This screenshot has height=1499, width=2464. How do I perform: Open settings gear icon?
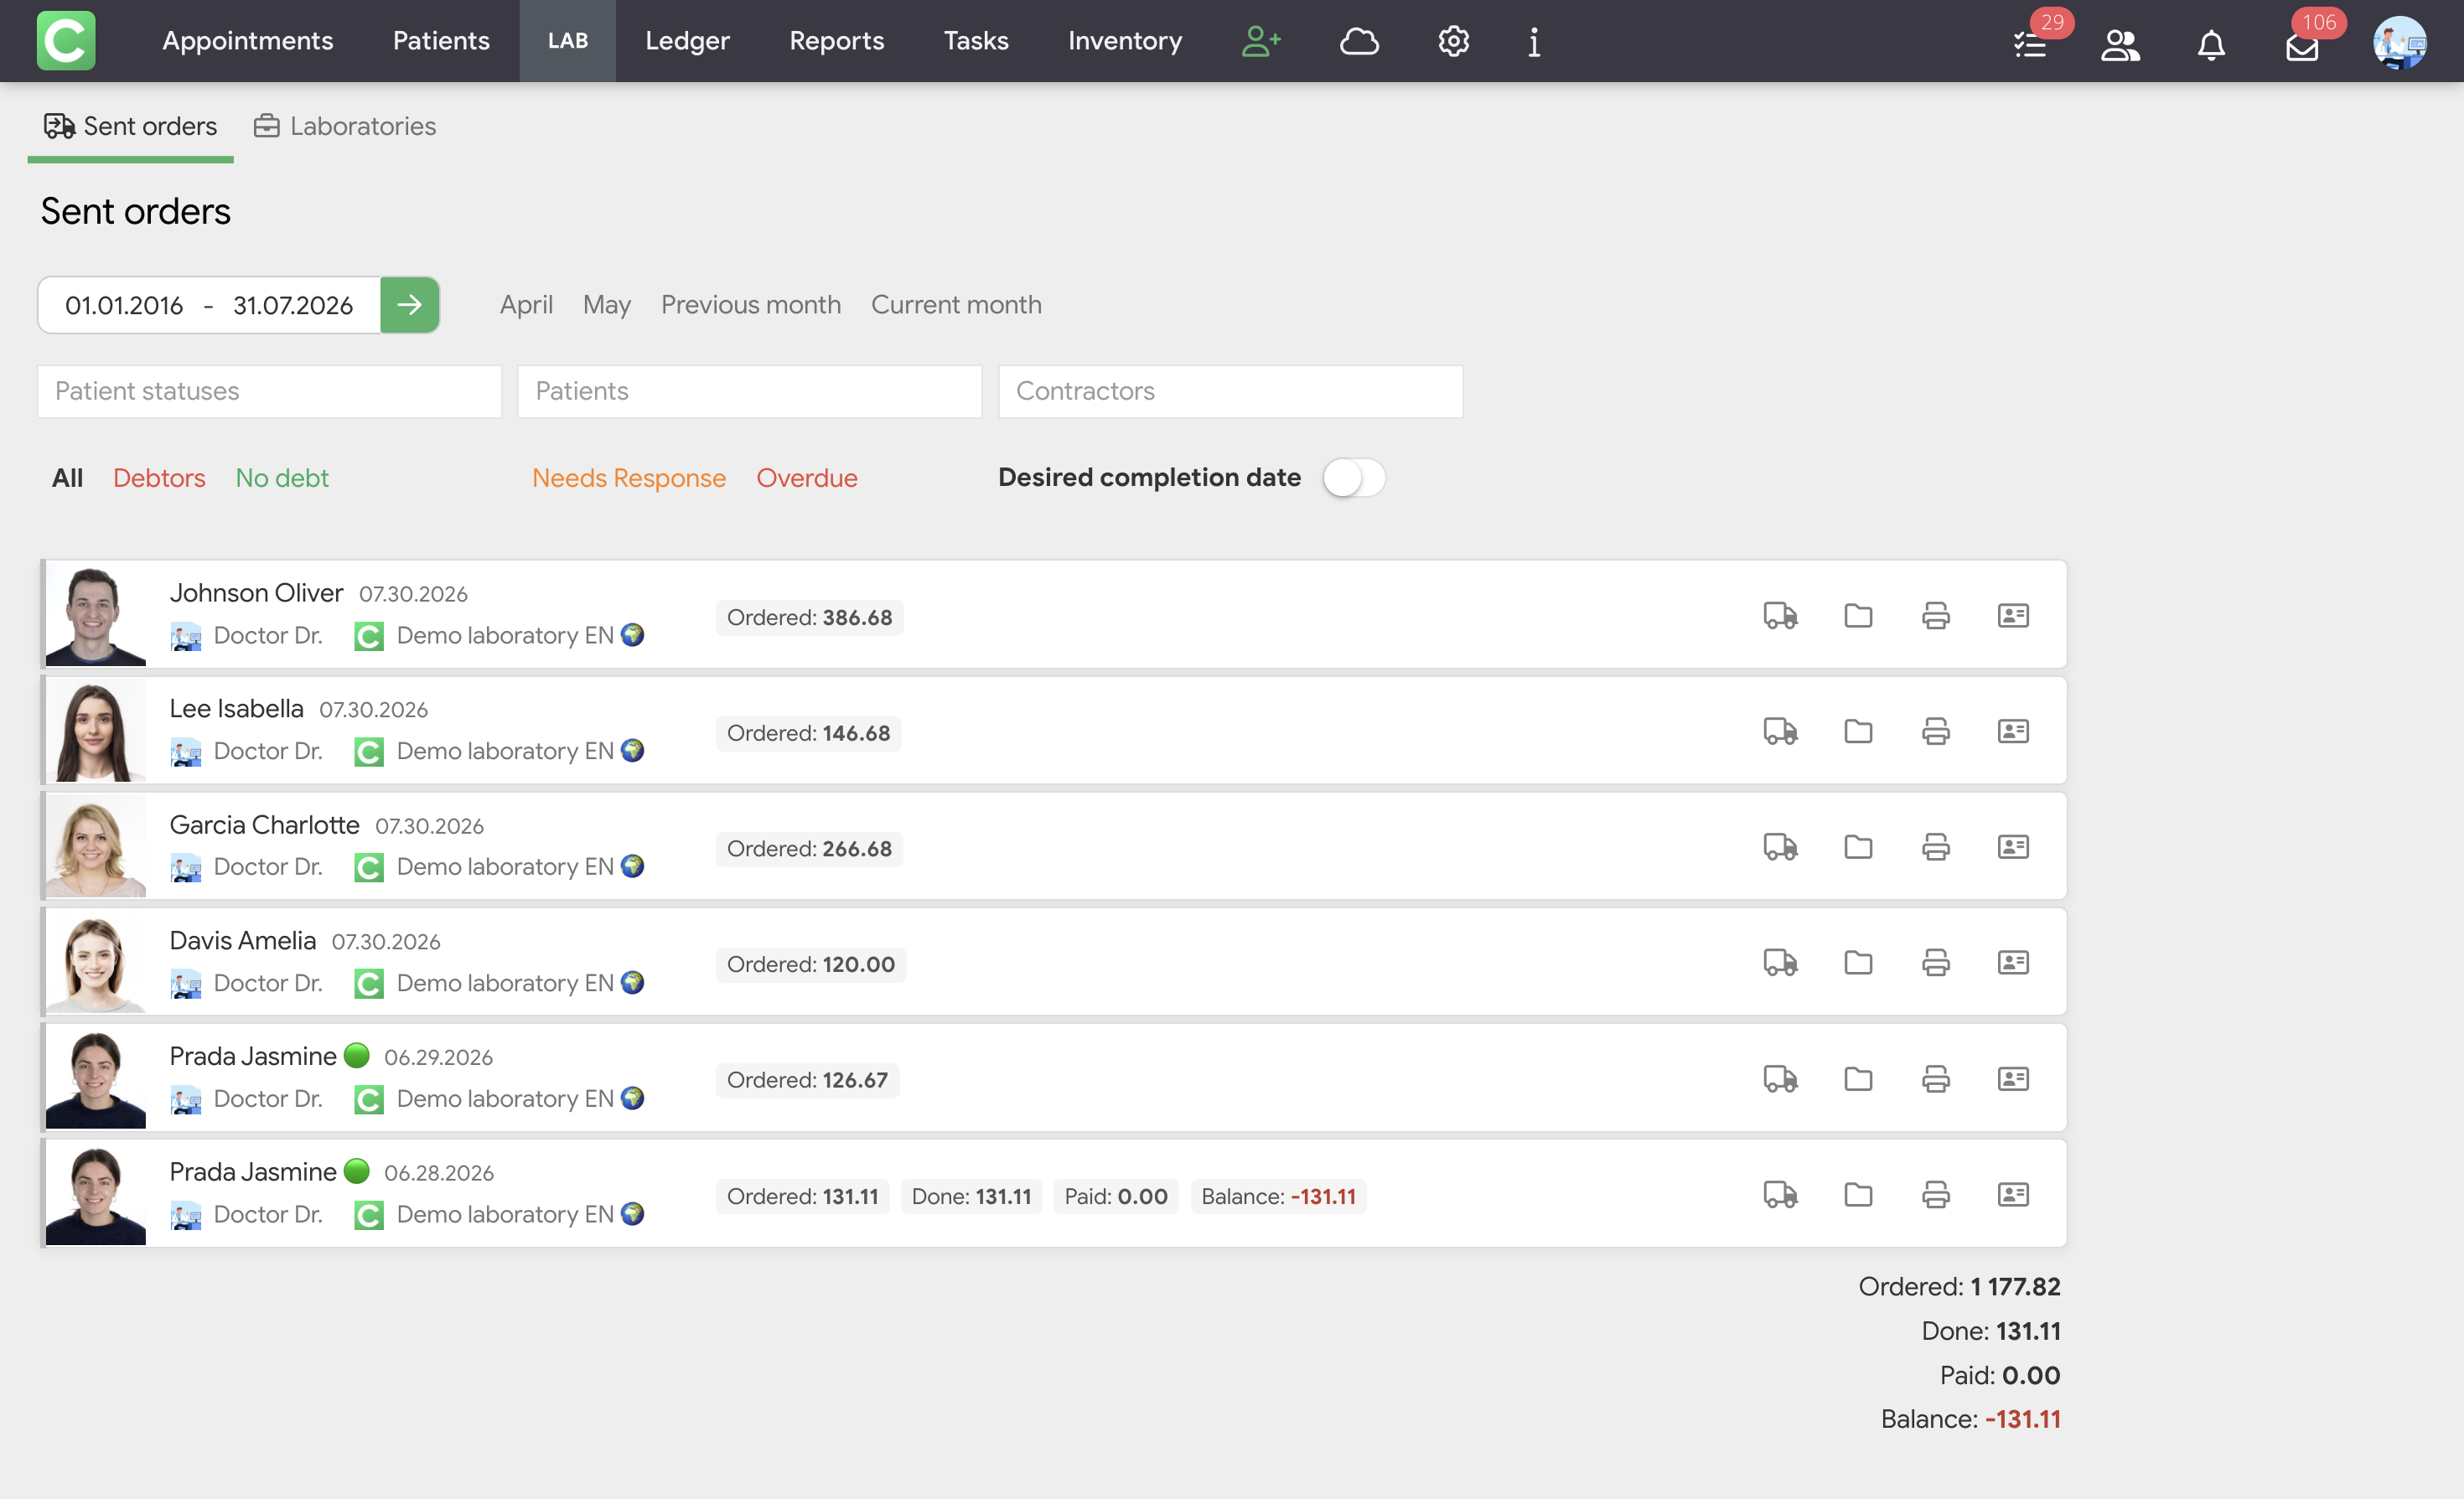[1453, 41]
